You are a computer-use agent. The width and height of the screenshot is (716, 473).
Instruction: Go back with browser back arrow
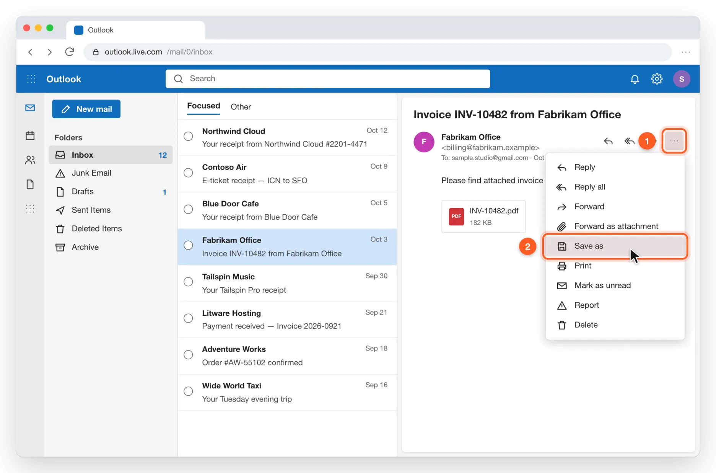pyautogui.click(x=31, y=52)
